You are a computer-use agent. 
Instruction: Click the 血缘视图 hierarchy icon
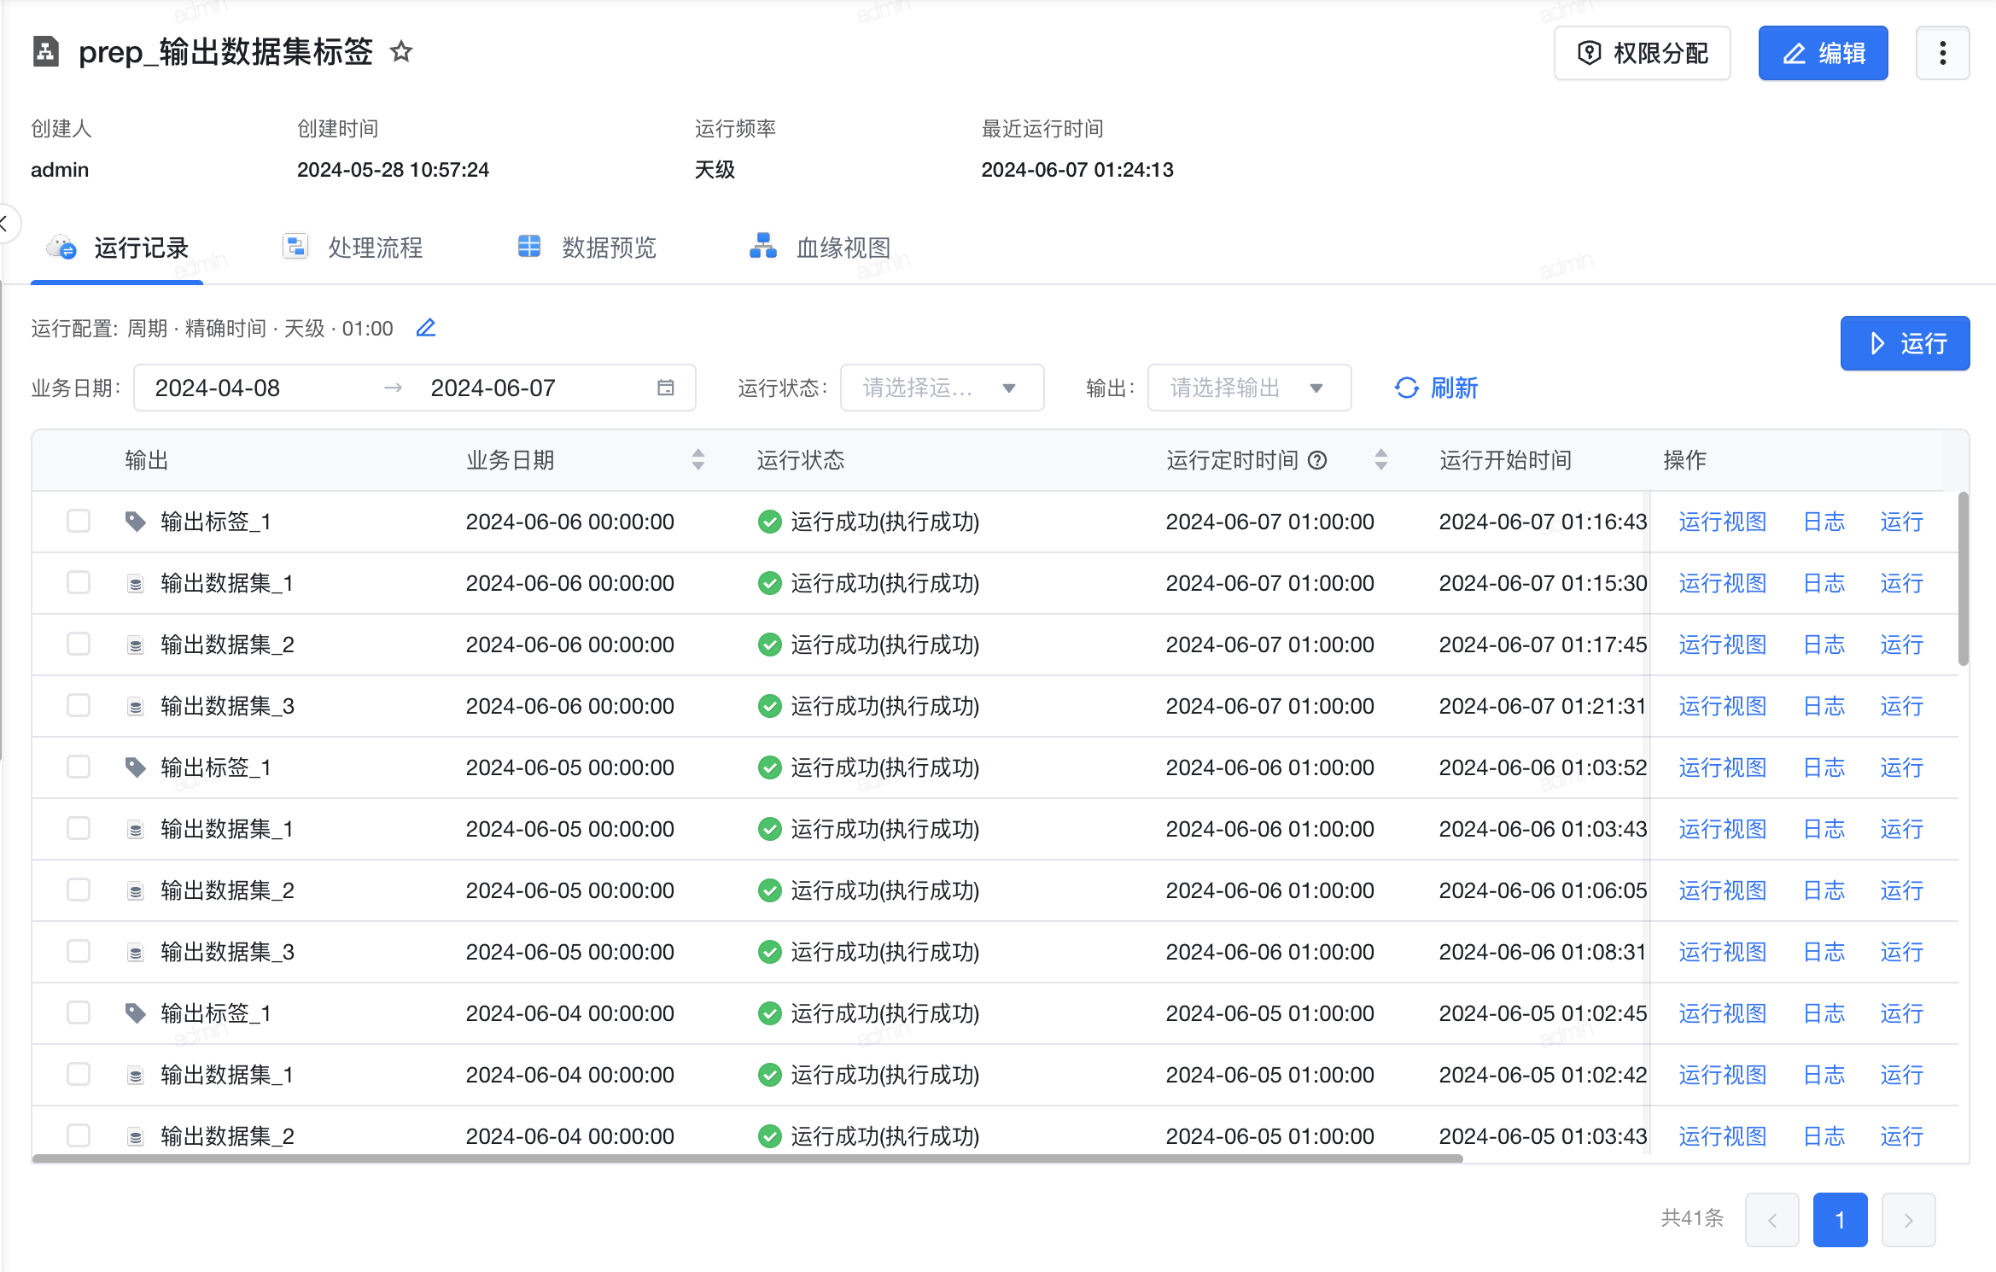tap(762, 246)
